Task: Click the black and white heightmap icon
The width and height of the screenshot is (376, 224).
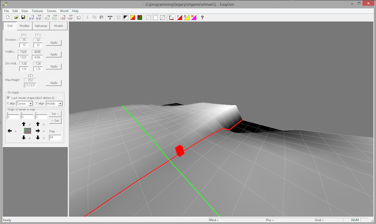Action: pos(125,17)
